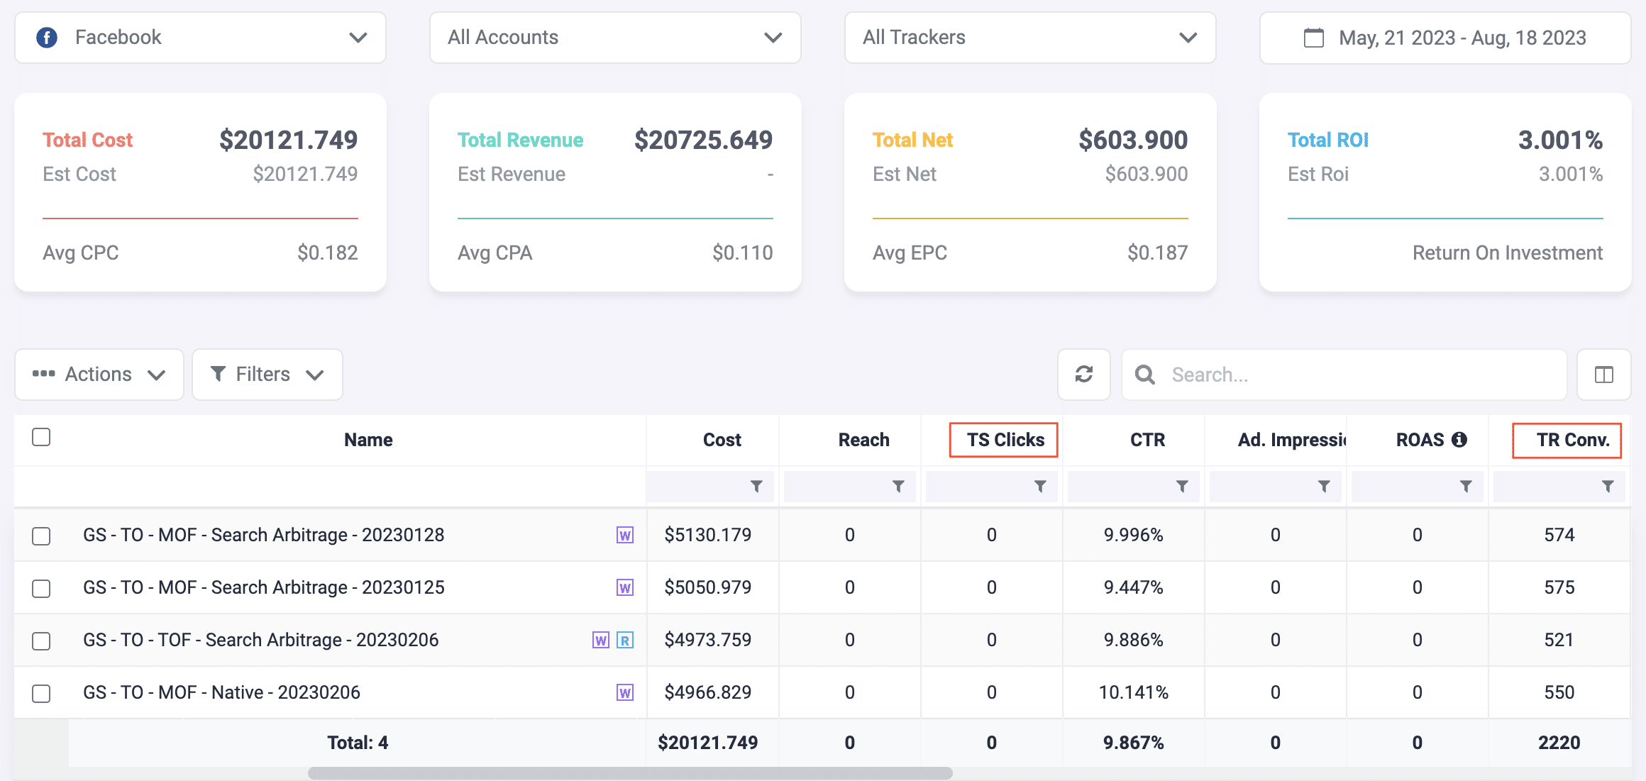The image size is (1646, 781).
Task: Sort by the Cost column header
Action: 722,440
